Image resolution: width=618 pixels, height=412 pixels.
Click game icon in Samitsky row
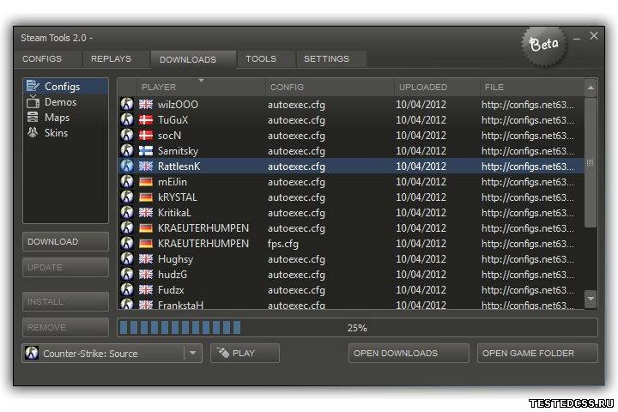pos(127,150)
